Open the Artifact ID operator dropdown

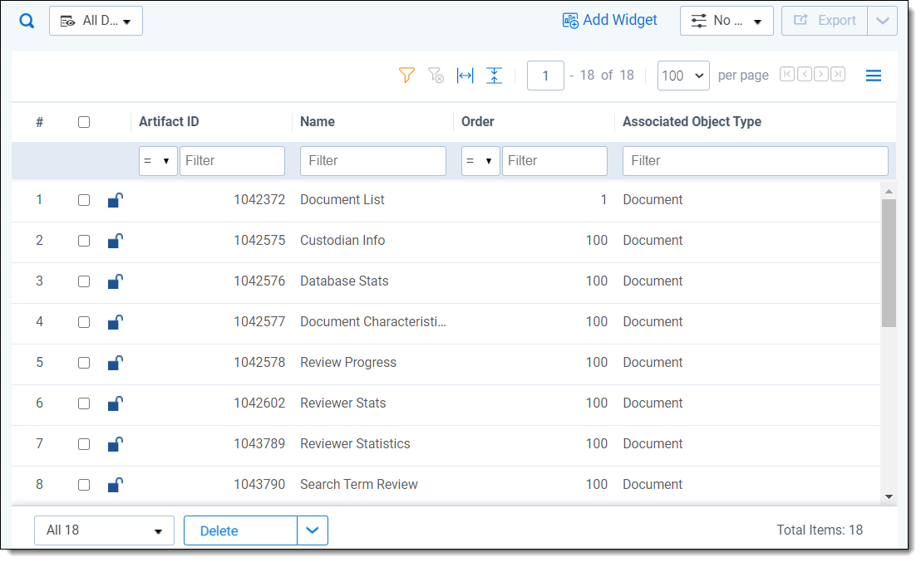[157, 161]
